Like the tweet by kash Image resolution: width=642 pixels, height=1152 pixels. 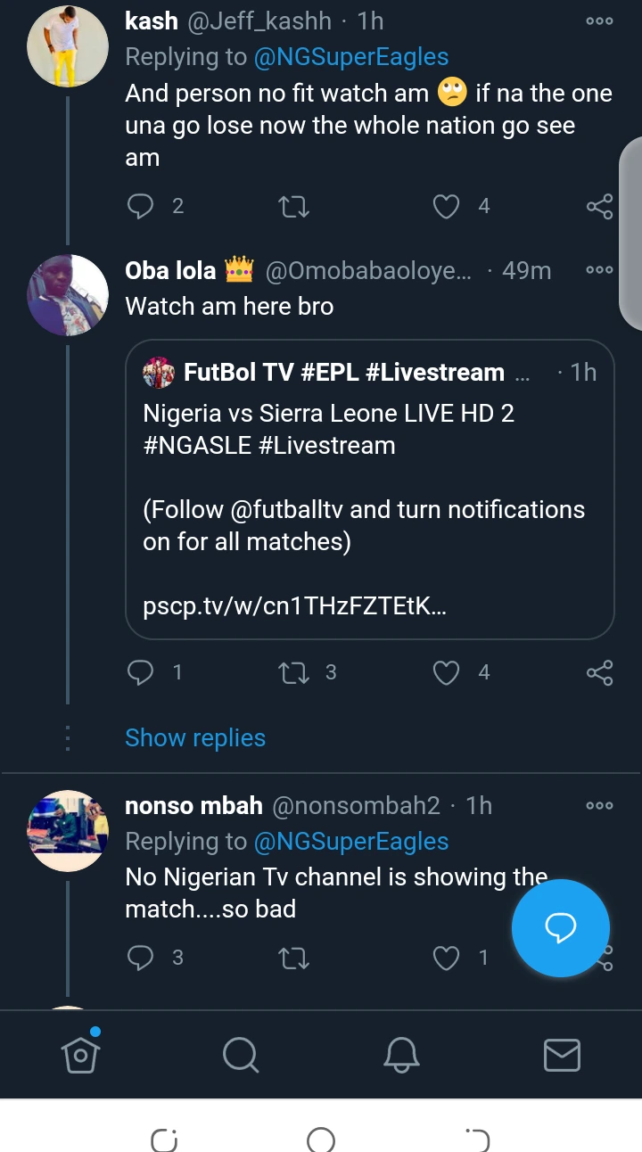point(446,207)
